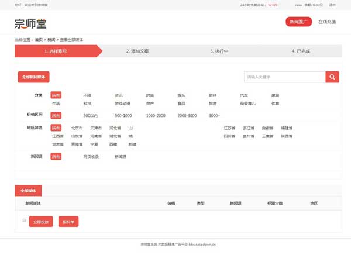Filter region by 甘肃省

click(x=58, y=144)
